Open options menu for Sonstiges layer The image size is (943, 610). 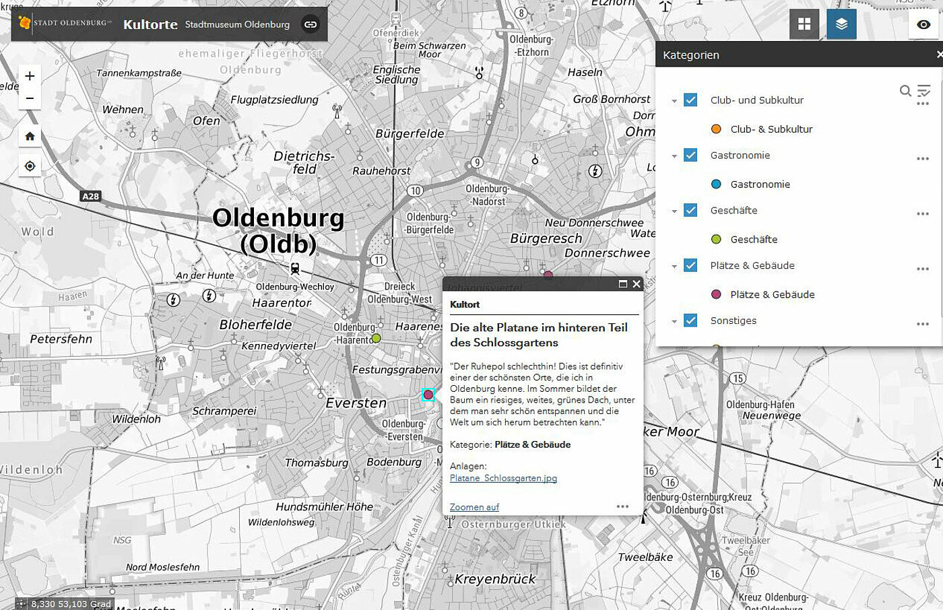click(x=923, y=325)
